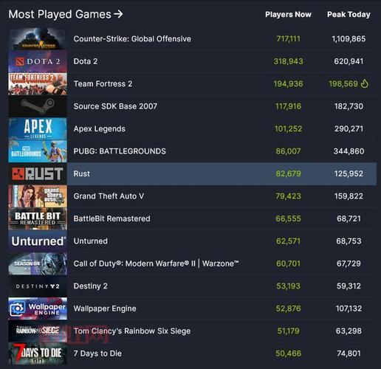
Task: Click the Rust logo thumbnail
Action: (38, 173)
